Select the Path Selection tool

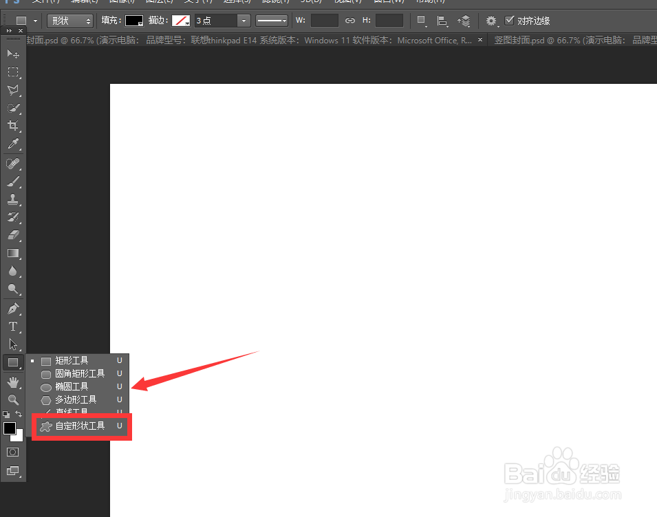[13, 344]
